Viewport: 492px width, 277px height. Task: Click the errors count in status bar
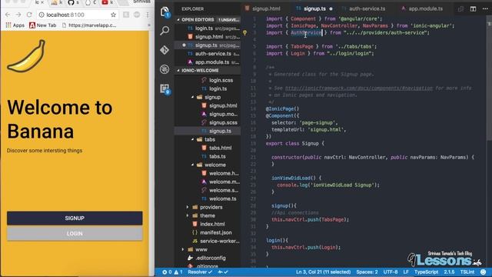pyautogui.click(x=167, y=272)
